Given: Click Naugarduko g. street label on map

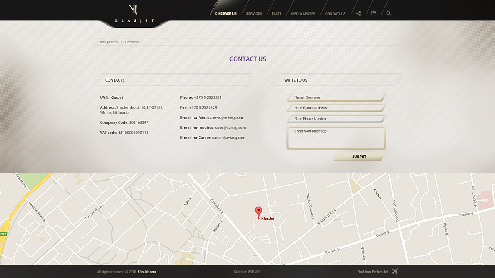Looking at the screenshot, I should tap(327, 217).
